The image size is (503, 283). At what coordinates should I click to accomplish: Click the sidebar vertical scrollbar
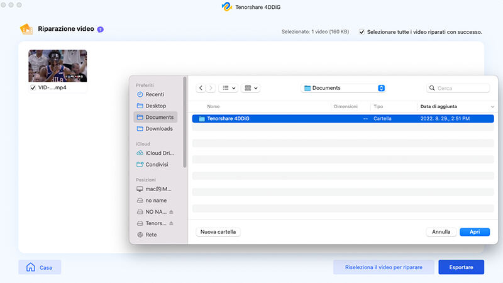coord(184,122)
